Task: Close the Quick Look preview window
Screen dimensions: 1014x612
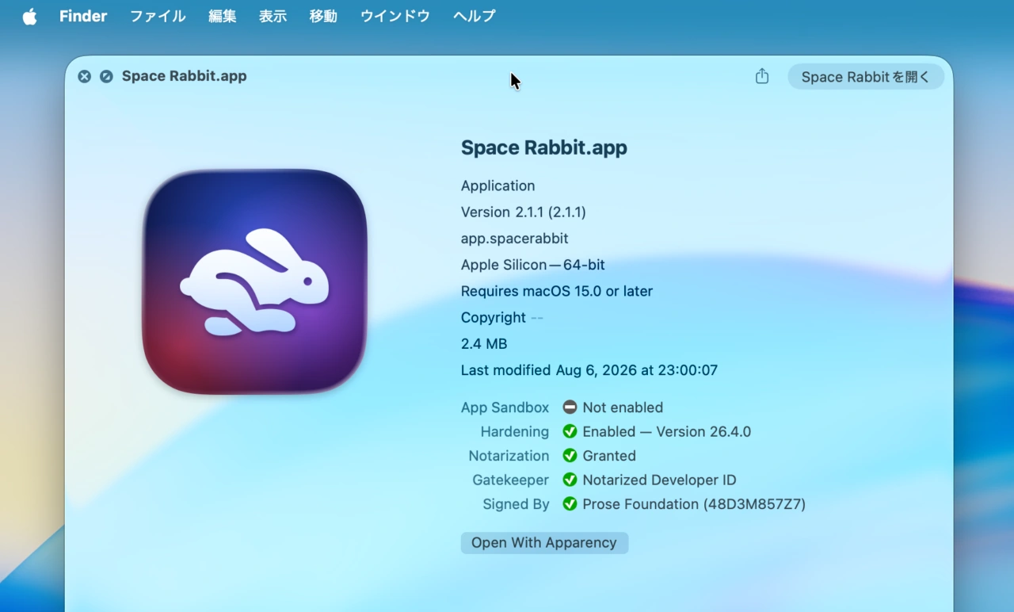Action: click(x=84, y=76)
